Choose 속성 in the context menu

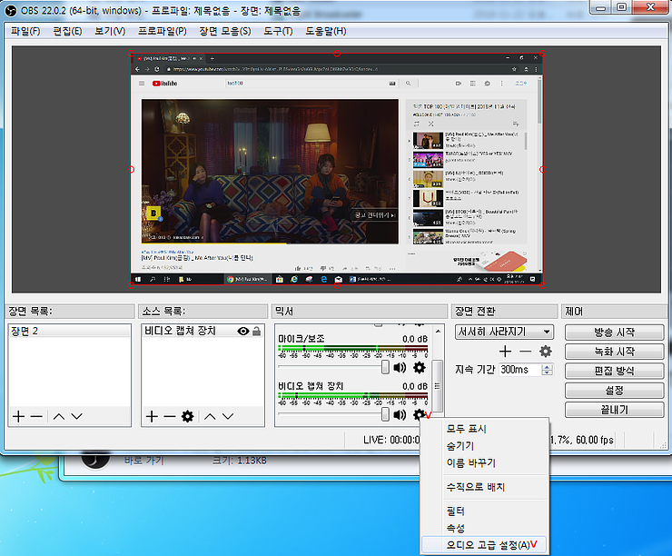coord(485,528)
